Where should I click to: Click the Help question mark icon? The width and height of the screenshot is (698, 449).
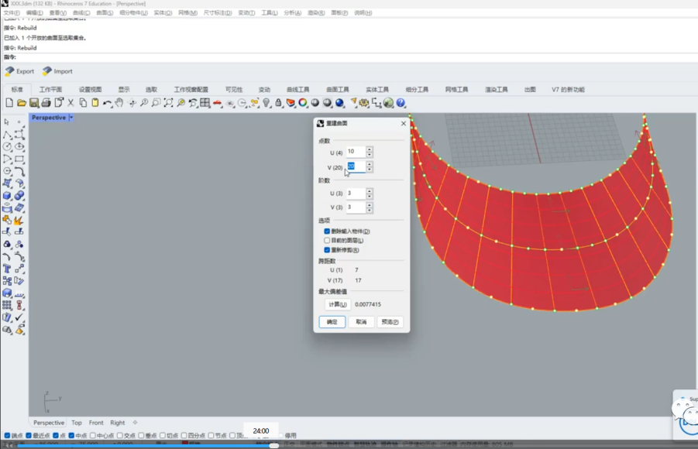401,103
